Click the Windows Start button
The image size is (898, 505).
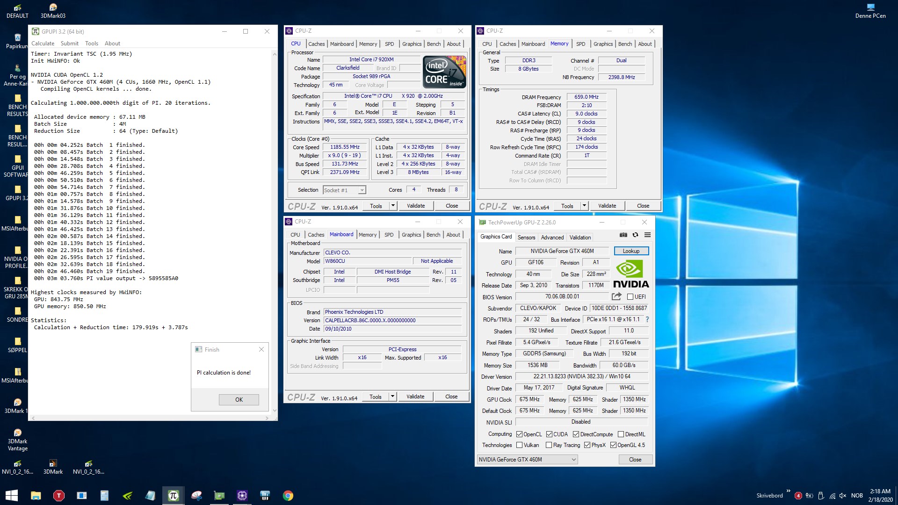tap(12, 495)
